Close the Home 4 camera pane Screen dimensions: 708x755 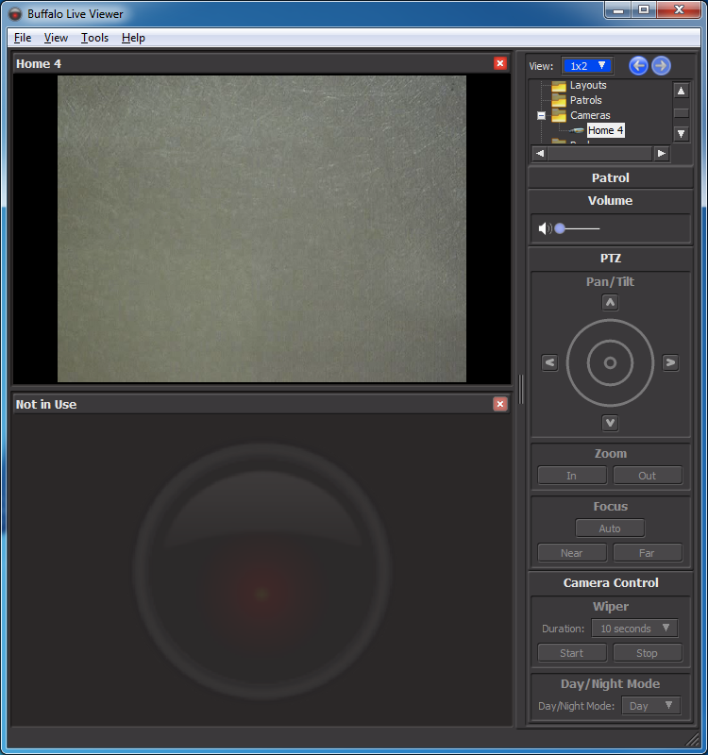pos(500,63)
